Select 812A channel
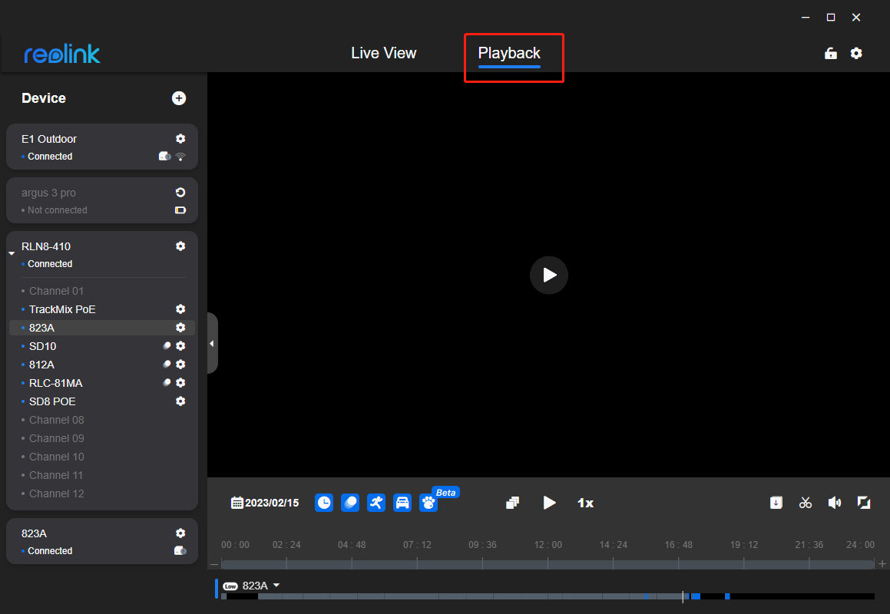The image size is (890, 614). [x=41, y=365]
